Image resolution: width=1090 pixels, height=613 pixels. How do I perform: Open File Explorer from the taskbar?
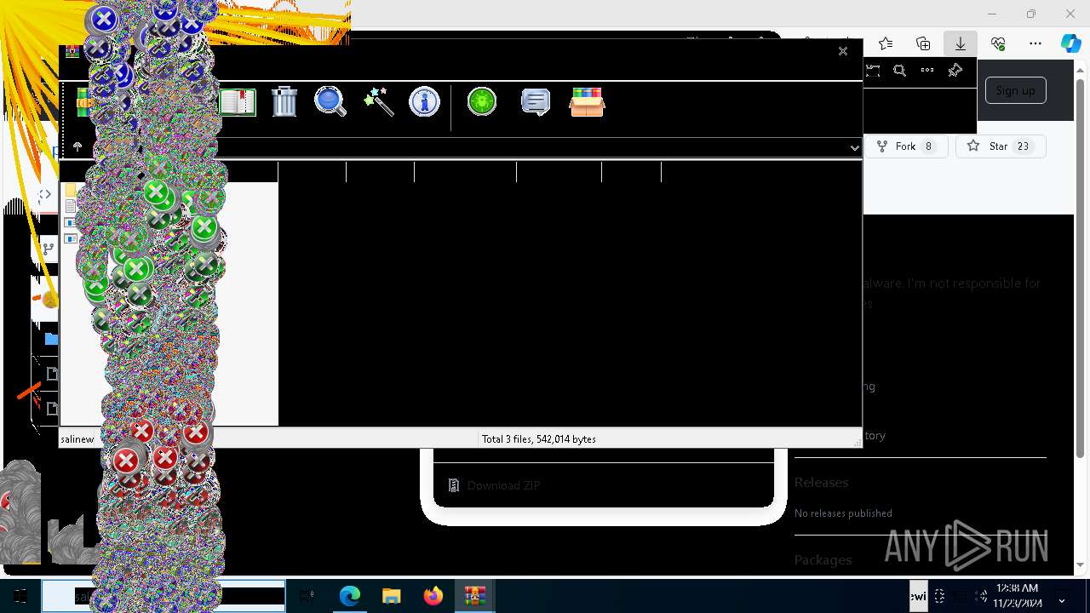(x=392, y=596)
